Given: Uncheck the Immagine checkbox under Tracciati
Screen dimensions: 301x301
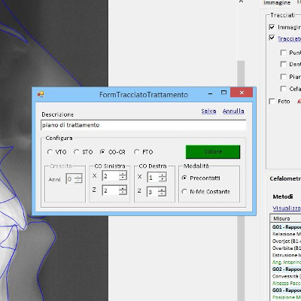Looking at the screenshot, I should (x=272, y=27).
